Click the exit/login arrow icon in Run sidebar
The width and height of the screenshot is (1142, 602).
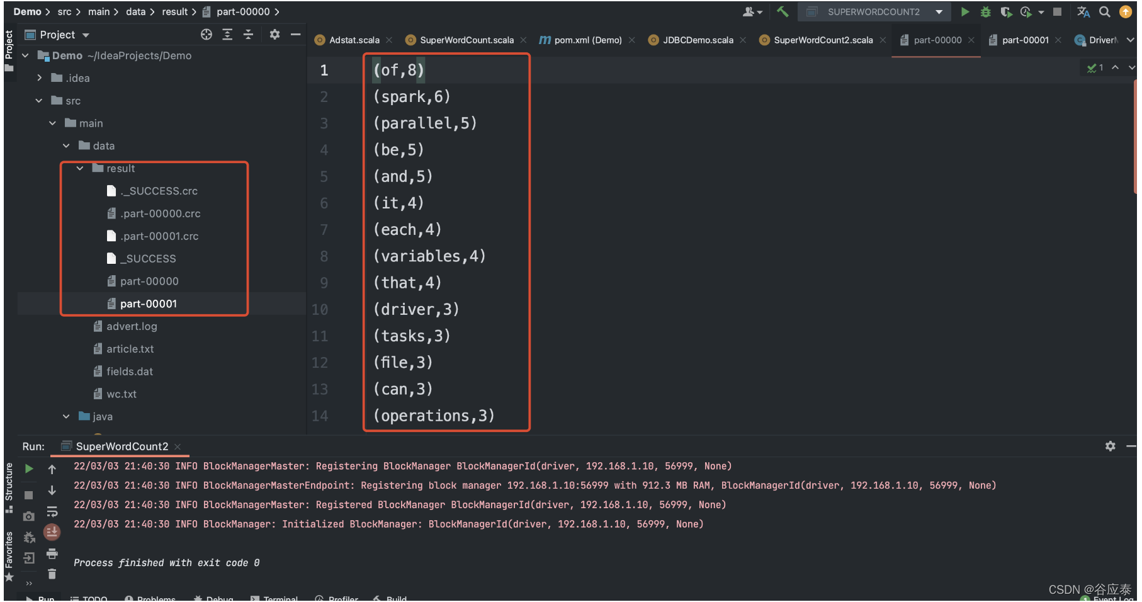tap(29, 558)
